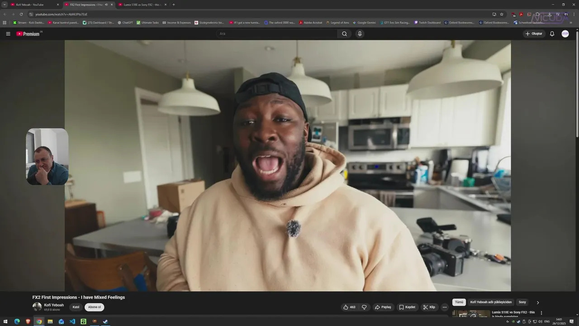Open Lumix S1IIE vs Sony FX2 thumbnail
Image resolution: width=579 pixels, height=326 pixels.
pyautogui.click(x=471, y=313)
